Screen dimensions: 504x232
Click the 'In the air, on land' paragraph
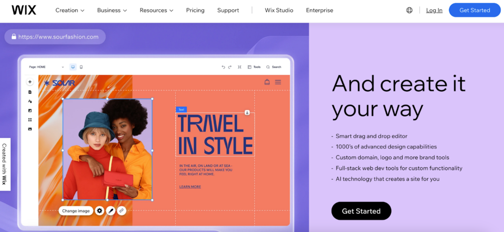[206, 170]
